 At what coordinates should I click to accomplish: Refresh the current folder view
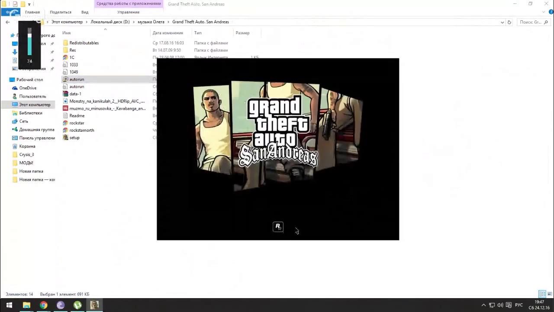click(x=509, y=22)
